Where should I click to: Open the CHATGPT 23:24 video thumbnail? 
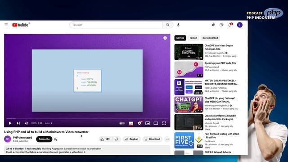(x=189, y=104)
